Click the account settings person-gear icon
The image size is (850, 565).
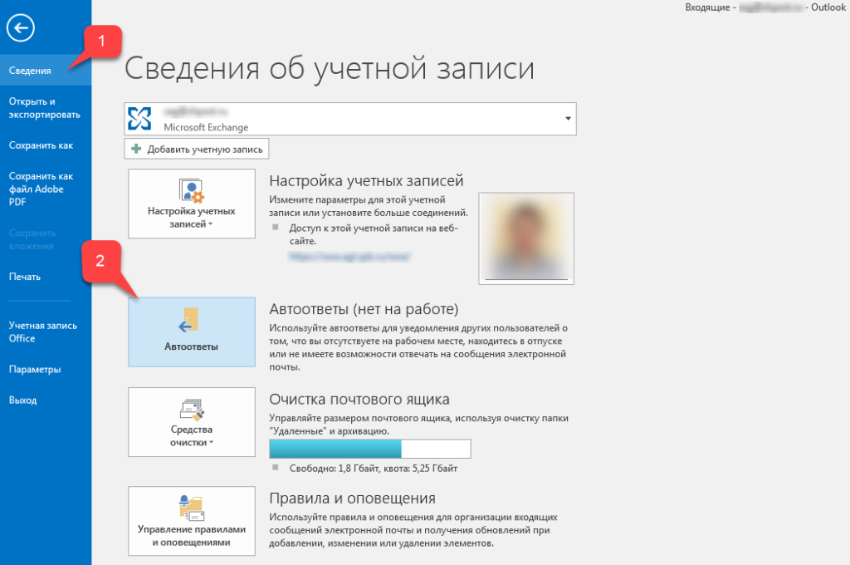tap(192, 190)
